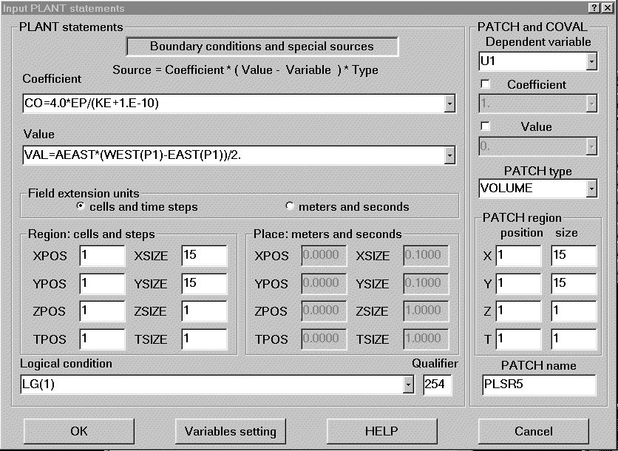Click the Qualifier input field
This screenshot has height=451, width=618.
[x=438, y=384]
